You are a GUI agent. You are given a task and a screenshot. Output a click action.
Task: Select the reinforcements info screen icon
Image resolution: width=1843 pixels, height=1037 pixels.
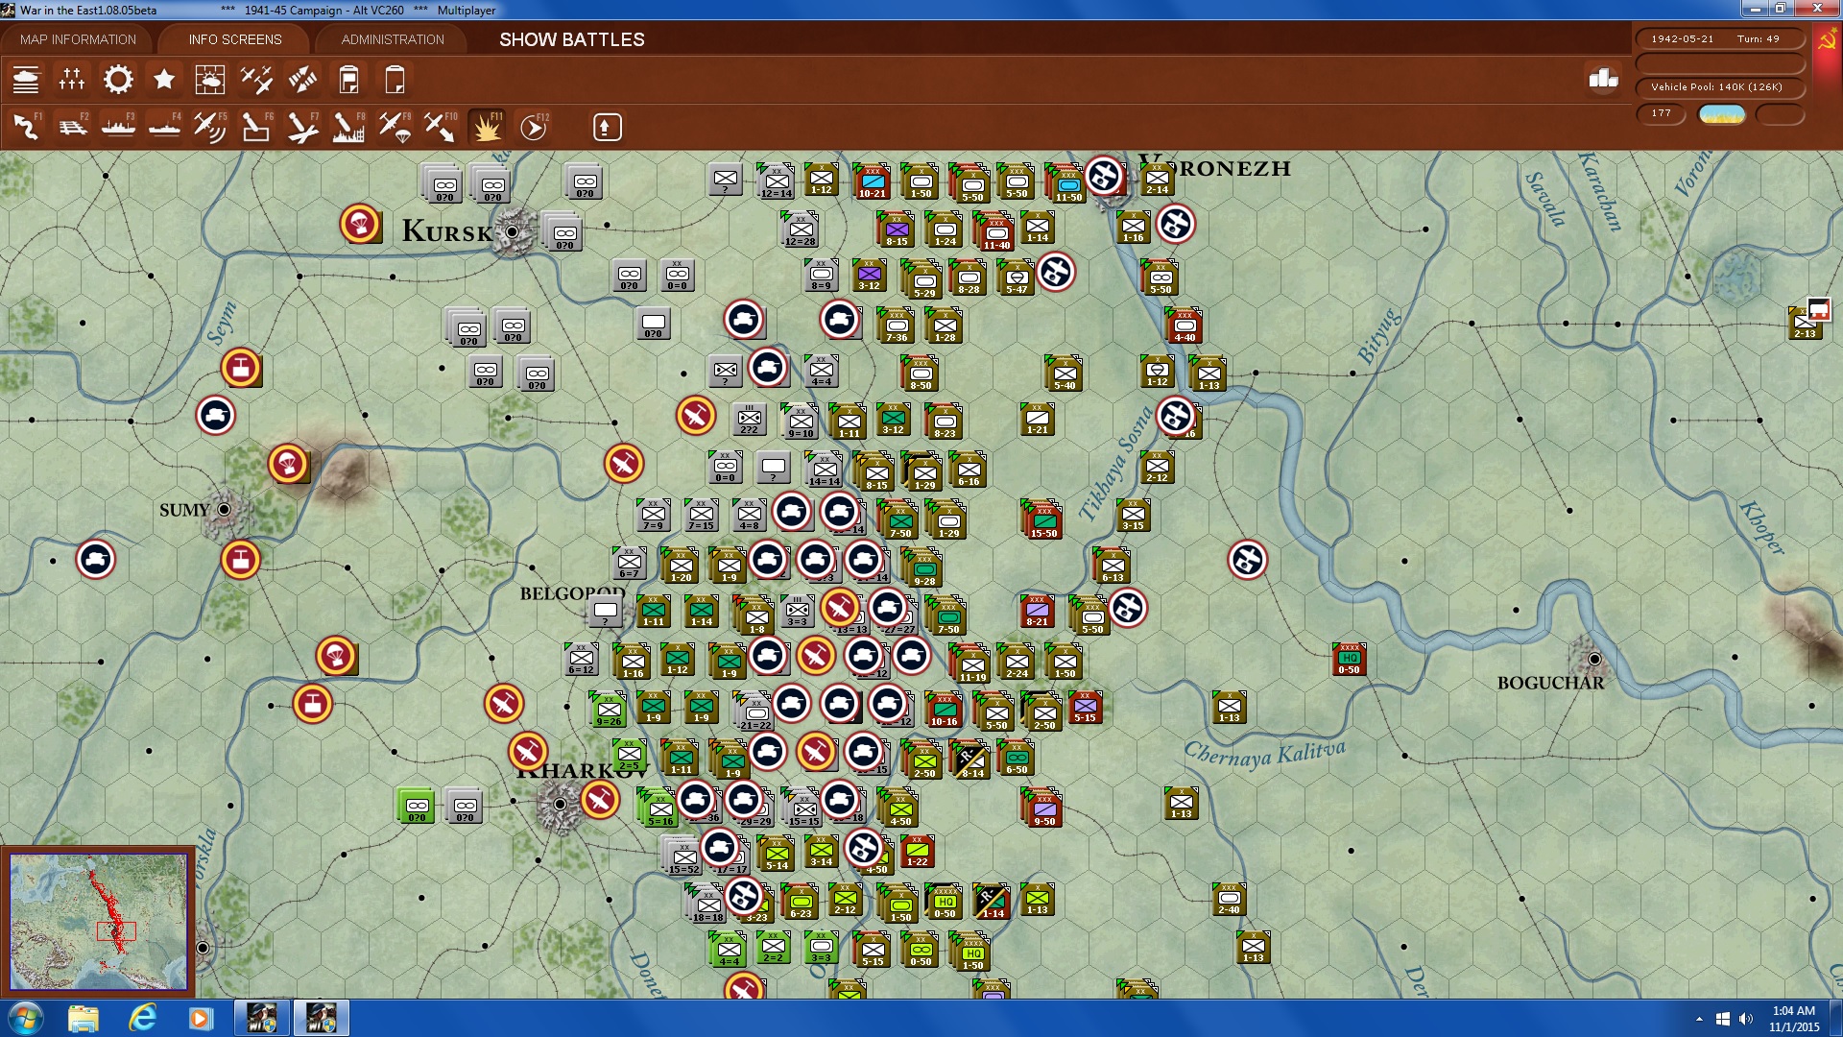coord(72,80)
